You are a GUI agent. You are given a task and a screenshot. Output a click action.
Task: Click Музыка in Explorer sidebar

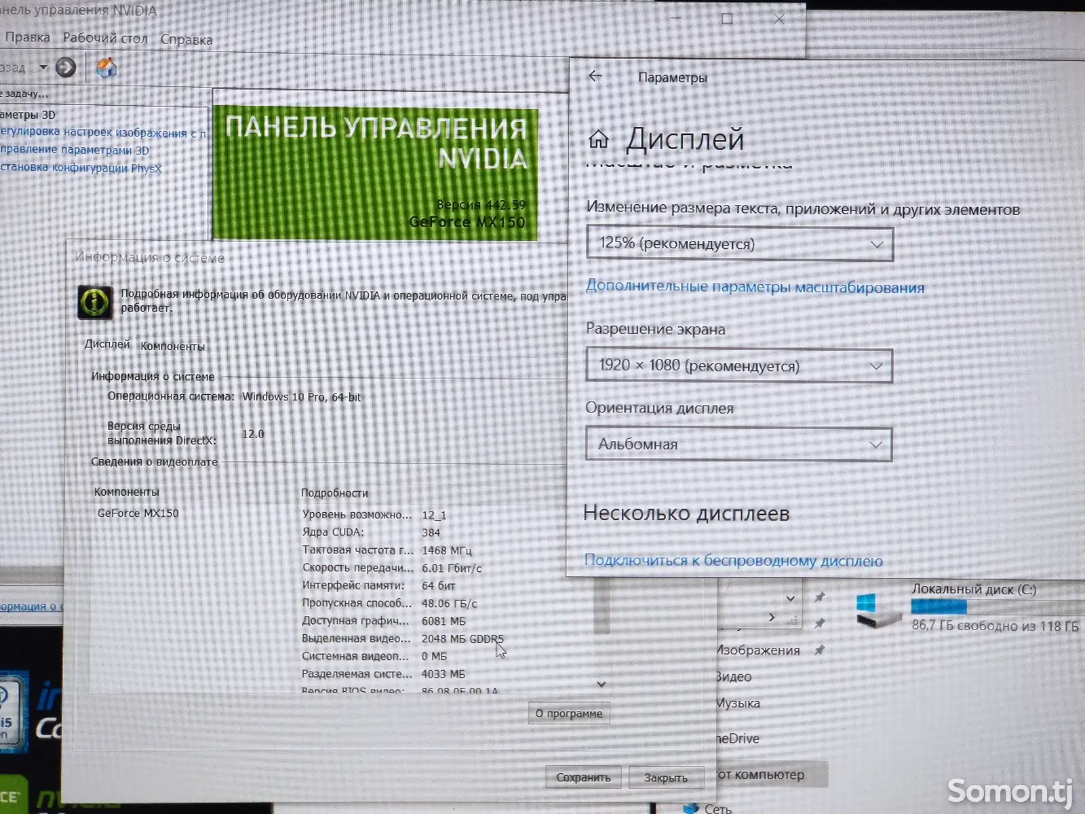[x=738, y=703]
